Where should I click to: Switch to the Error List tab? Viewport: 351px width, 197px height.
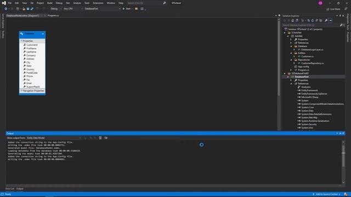[10, 189]
